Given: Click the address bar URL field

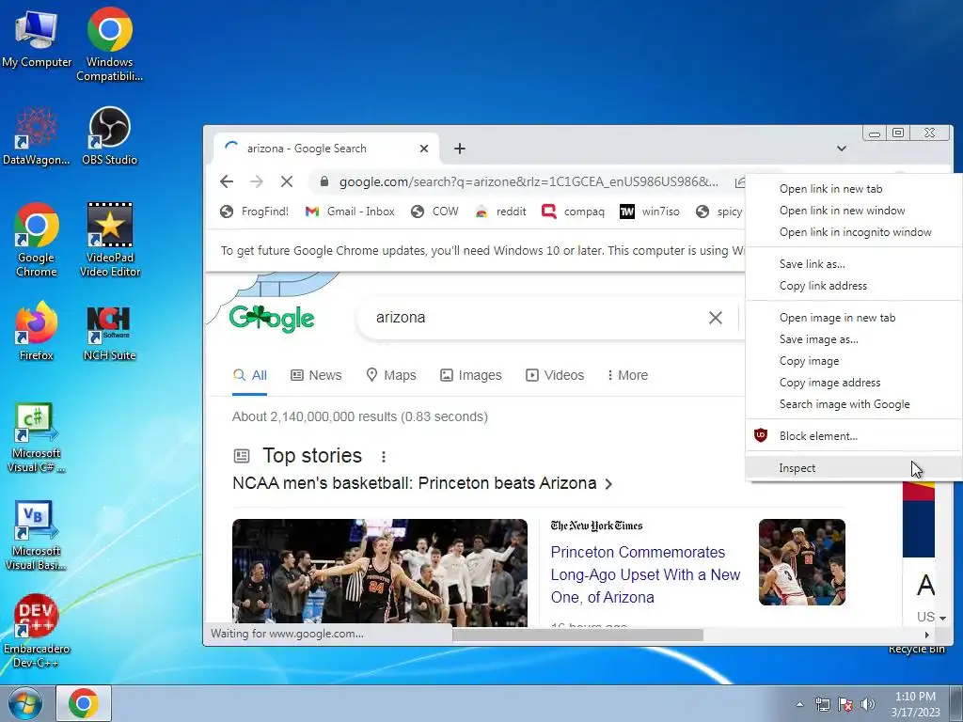Looking at the screenshot, I should click(529, 181).
